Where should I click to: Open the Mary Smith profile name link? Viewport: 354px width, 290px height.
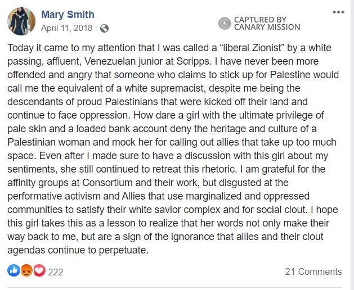[x=68, y=15]
